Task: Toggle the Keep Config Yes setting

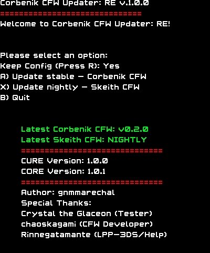Action: (x=60, y=66)
